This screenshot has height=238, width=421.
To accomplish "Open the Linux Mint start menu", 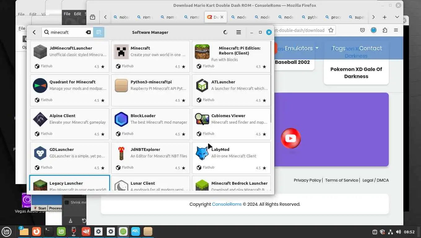I will (7, 231).
